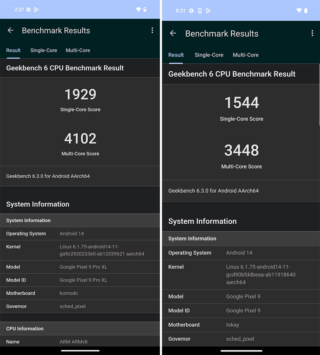Tap Model row value Google Pixel 9 Pro XL

tap(83, 267)
